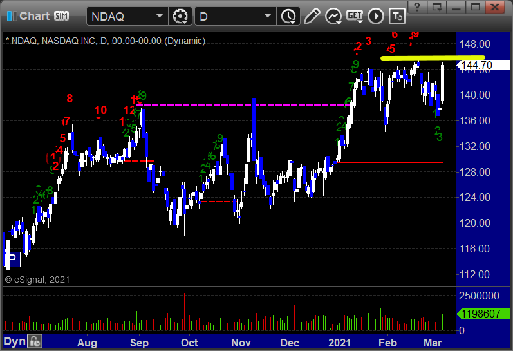
Task: Minimize the chart window
Action: click(x=456, y=6)
